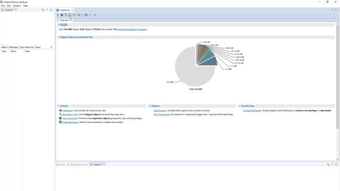Click the 1.3 MB pie label
This screenshot has width=340, height=191.
click(x=228, y=69)
